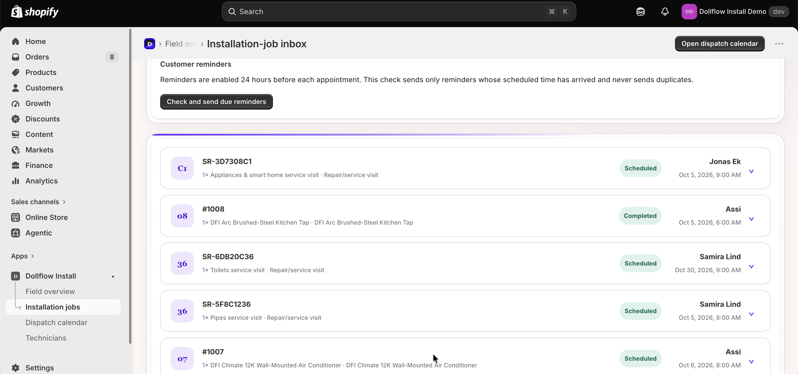Image resolution: width=798 pixels, height=374 pixels.
Task: Click the Scheduled badge on SR-3D7308C1
Action: [x=640, y=168]
